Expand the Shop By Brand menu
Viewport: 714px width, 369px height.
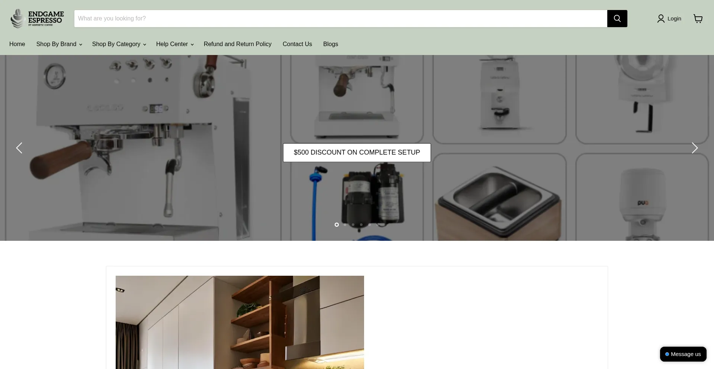[x=59, y=44]
